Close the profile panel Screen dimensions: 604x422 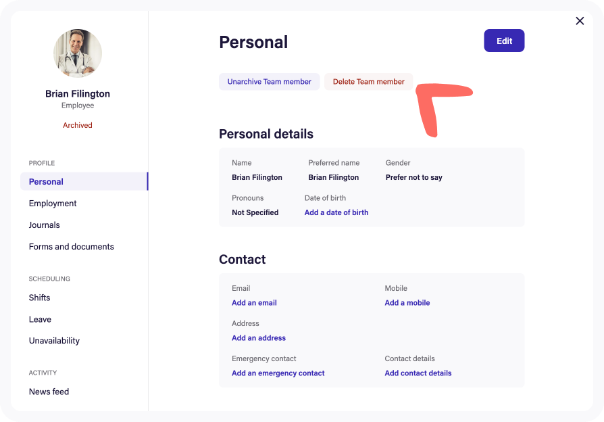point(580,21)
